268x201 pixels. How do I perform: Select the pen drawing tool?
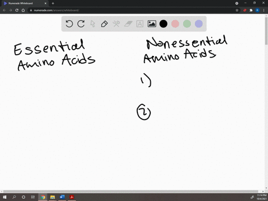pos(104,24)
